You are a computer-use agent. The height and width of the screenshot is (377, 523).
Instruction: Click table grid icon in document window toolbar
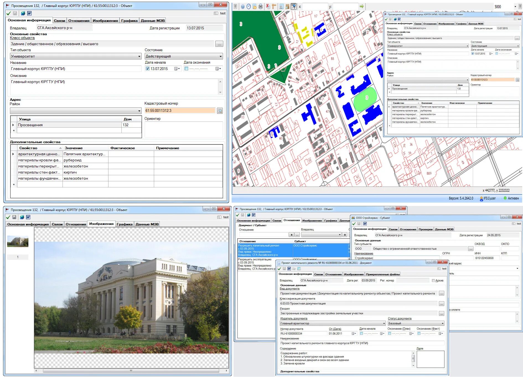299,269
